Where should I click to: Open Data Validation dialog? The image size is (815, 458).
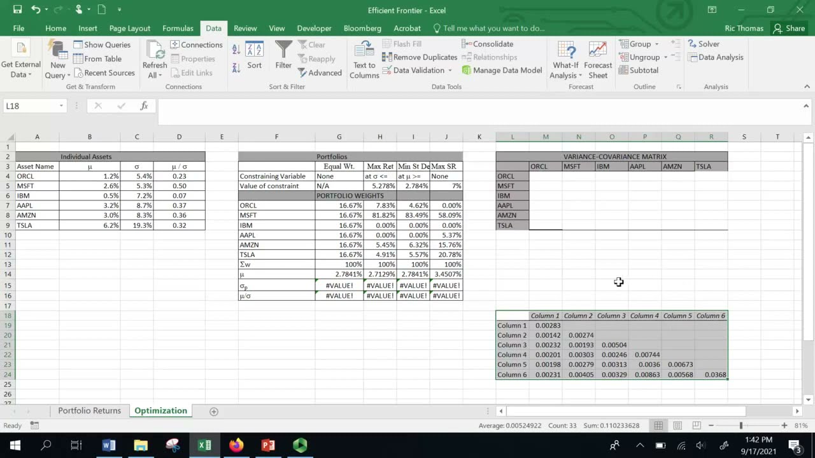point(413,70)
